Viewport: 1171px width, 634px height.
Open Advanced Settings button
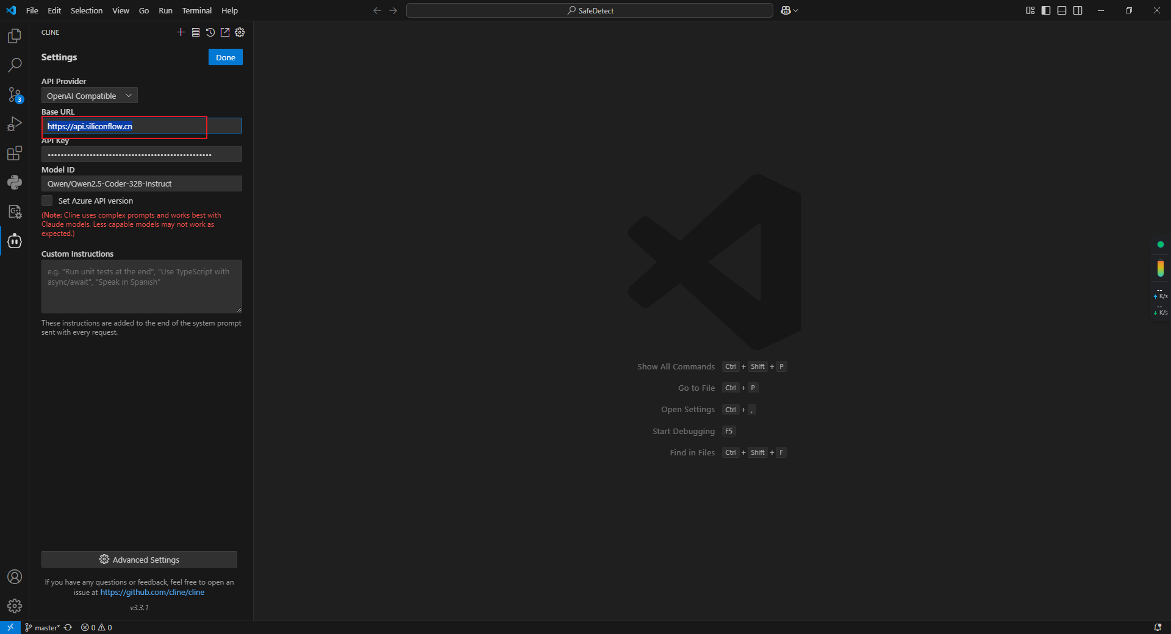click(139, 560)
